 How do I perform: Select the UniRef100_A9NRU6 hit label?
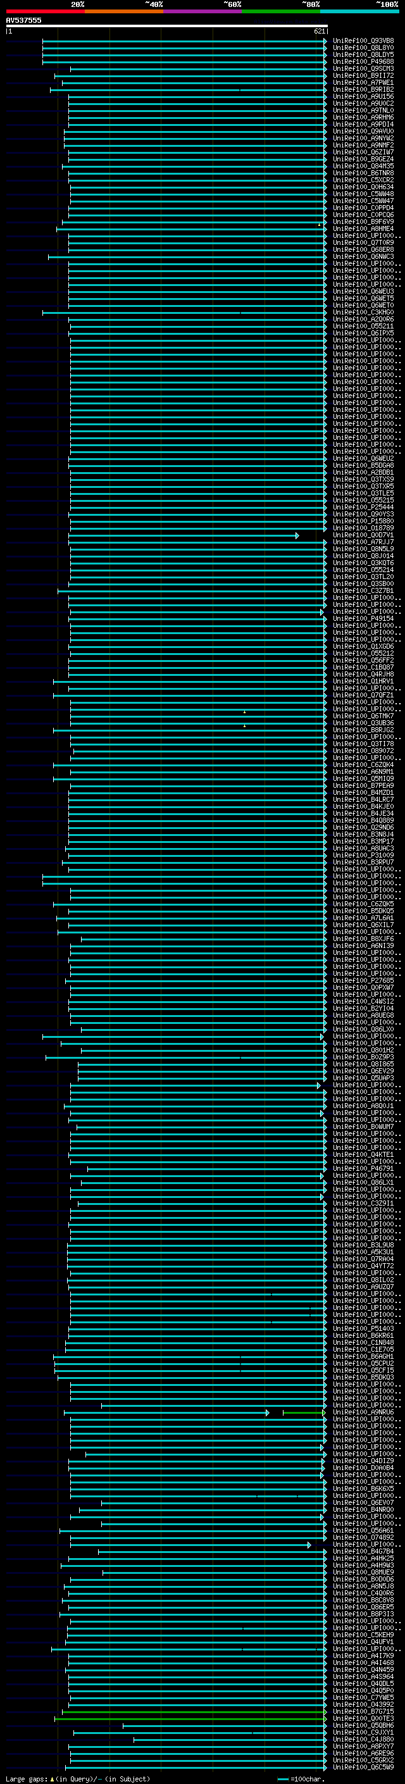coord(363,1412)
